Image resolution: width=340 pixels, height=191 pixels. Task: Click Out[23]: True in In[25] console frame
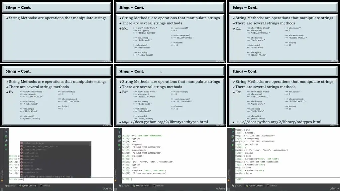point(243,167)
